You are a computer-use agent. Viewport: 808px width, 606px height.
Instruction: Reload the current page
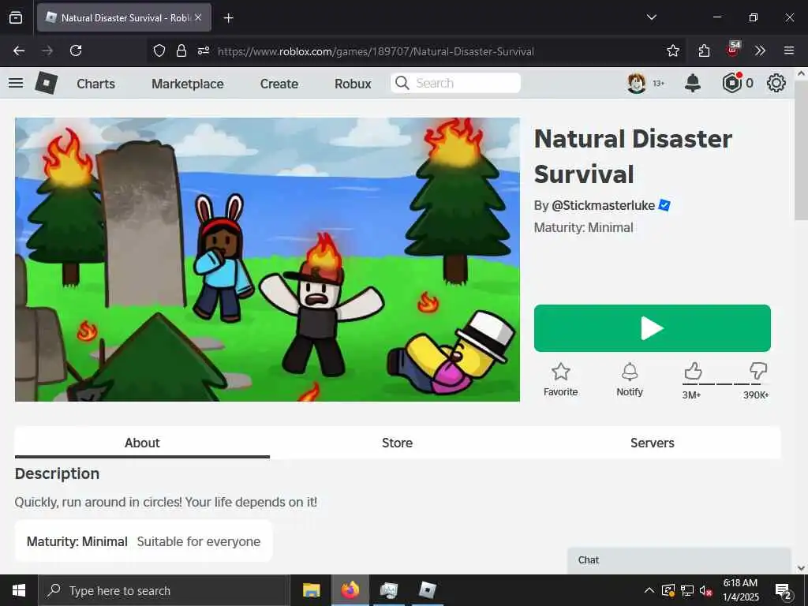point(76,50)
